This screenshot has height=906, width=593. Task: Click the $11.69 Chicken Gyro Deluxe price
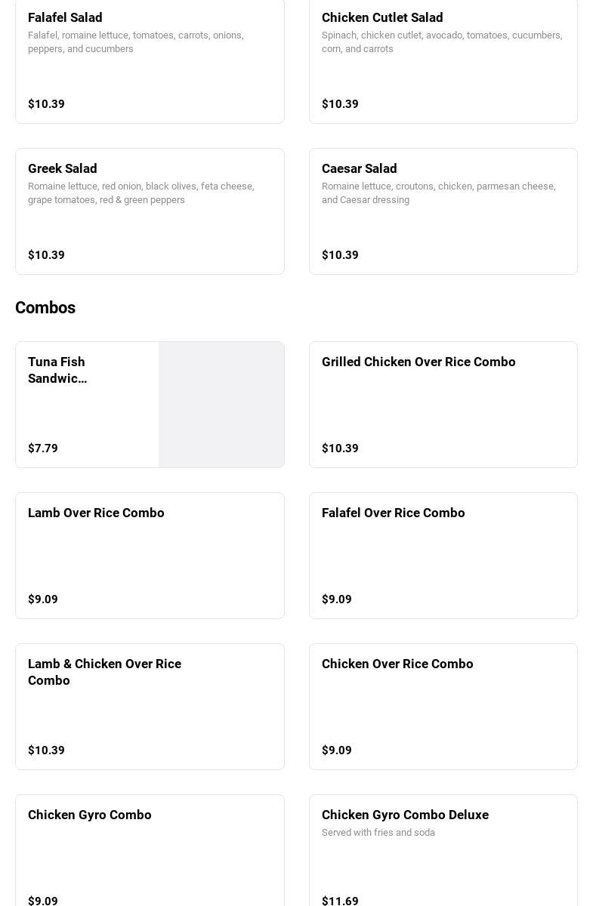tap(340, 901)
